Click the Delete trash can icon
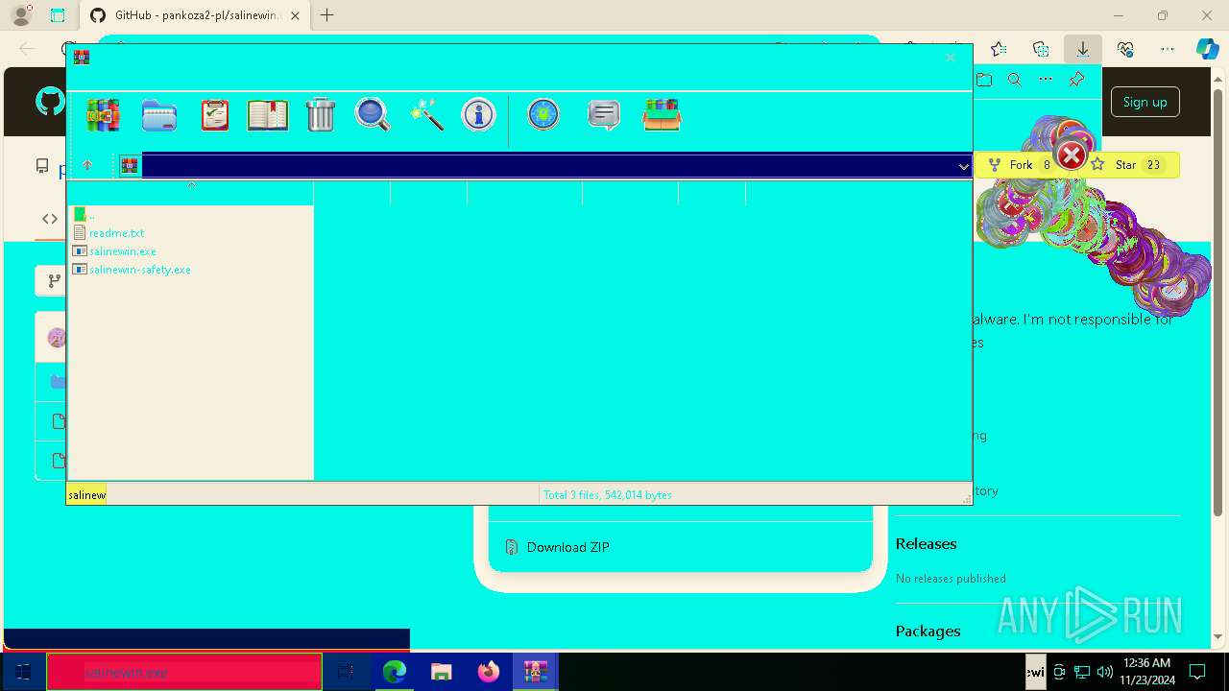 (321, 115)
